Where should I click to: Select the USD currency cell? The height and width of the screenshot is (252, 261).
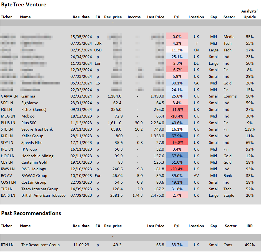98,50
